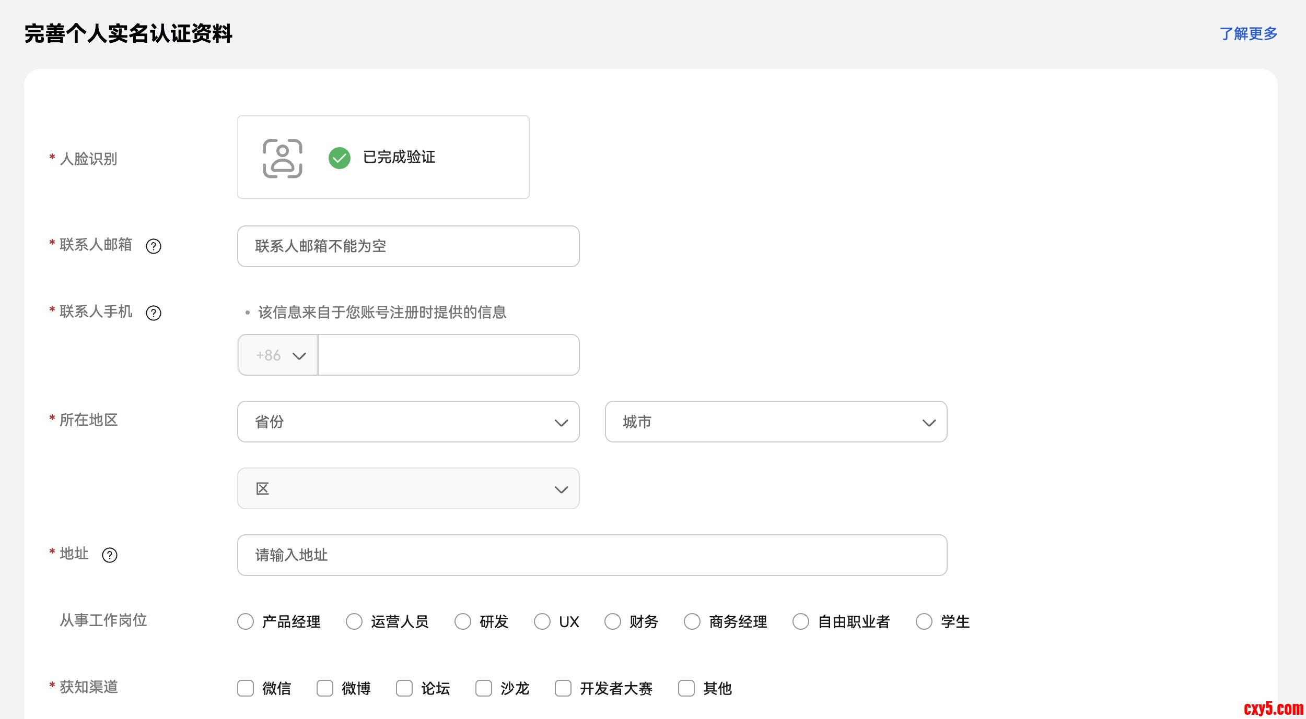Expand the 城市 city dropdown

(776, 422)
